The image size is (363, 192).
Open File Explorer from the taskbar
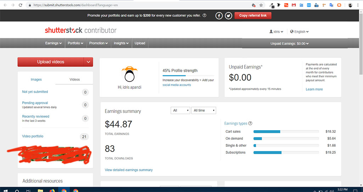click(x=40, y=191)
